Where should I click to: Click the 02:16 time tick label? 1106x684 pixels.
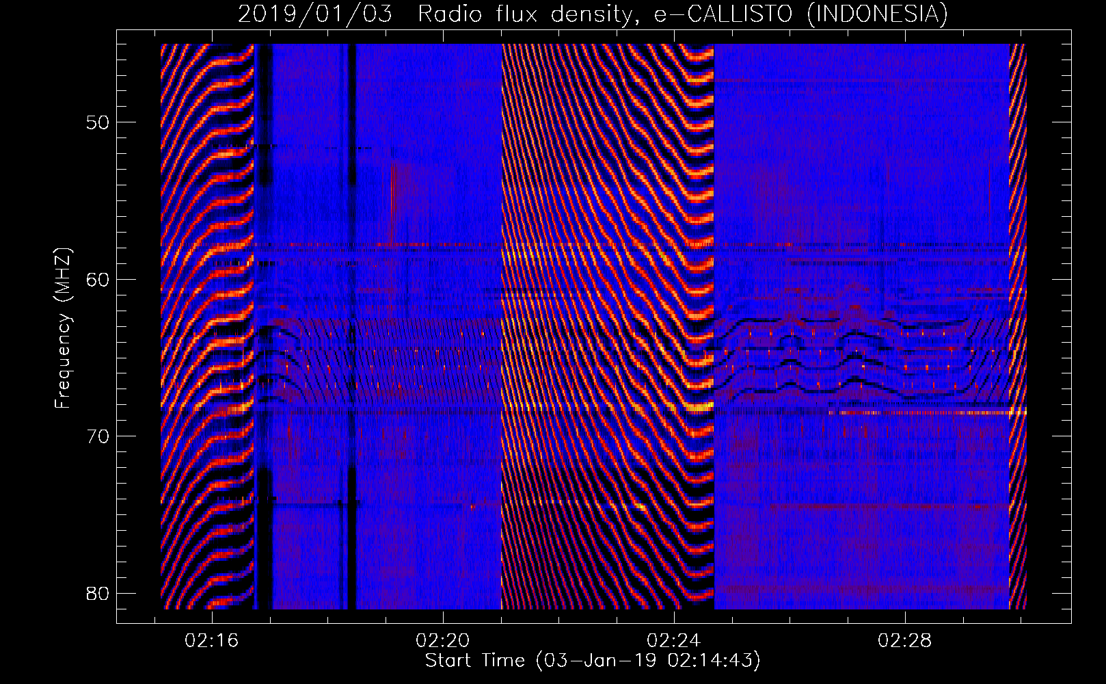tap(212, 641)
